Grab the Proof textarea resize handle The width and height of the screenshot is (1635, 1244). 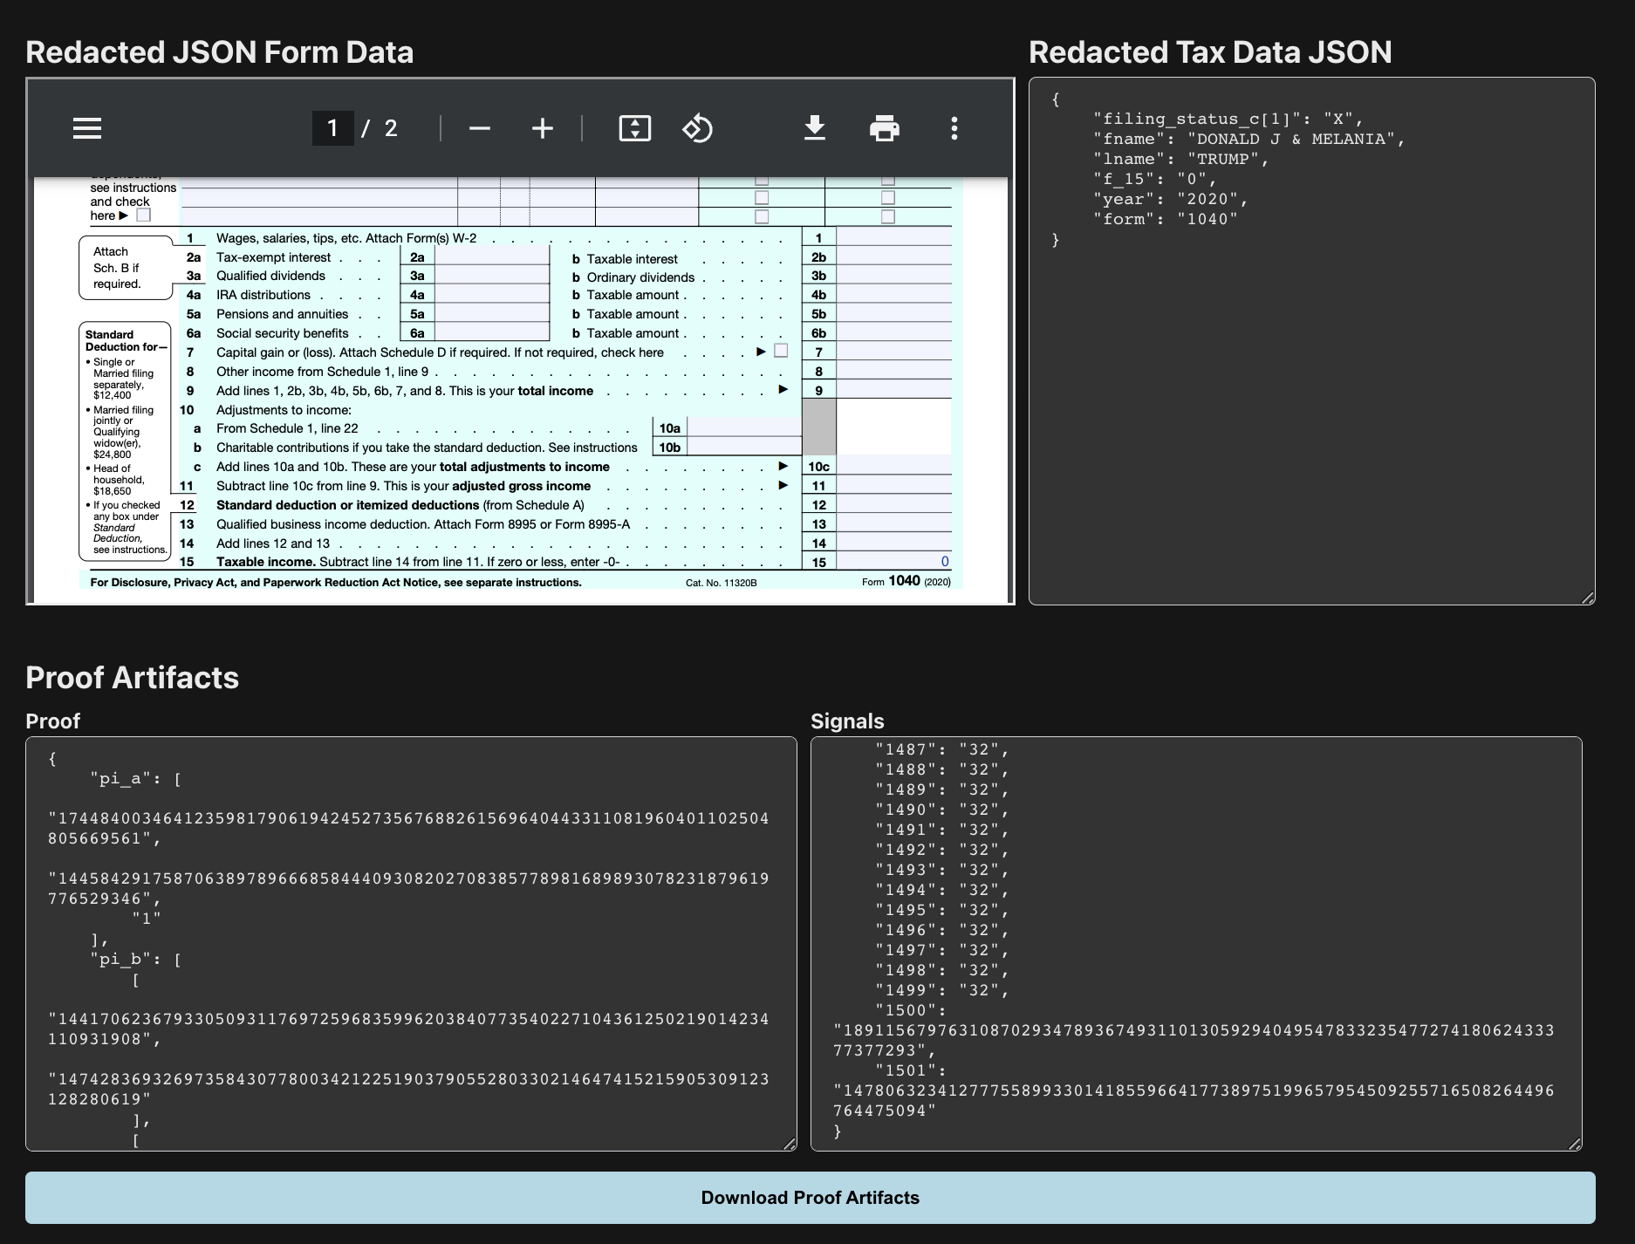click(790, 1144)
